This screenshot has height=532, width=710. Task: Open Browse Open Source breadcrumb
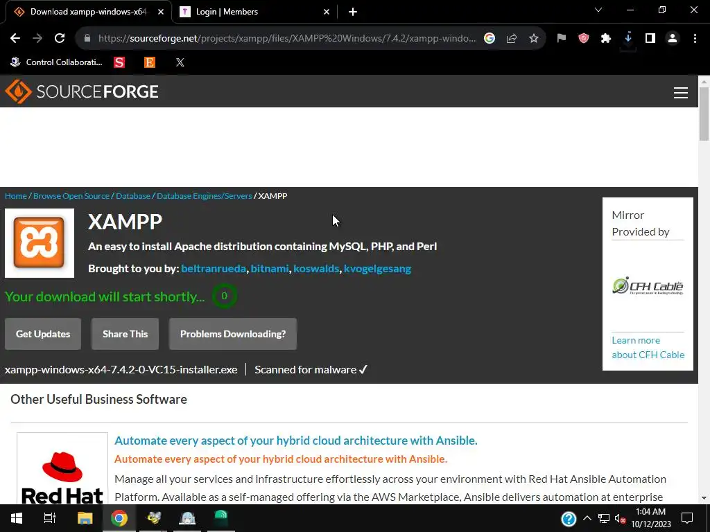tap(71, 196)
